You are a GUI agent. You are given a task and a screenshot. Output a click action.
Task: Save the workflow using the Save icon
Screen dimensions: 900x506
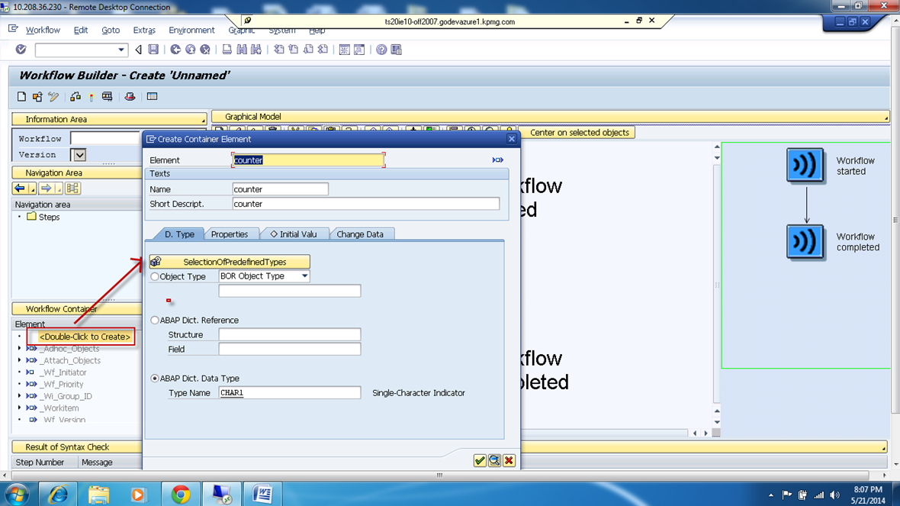point(155,50)
